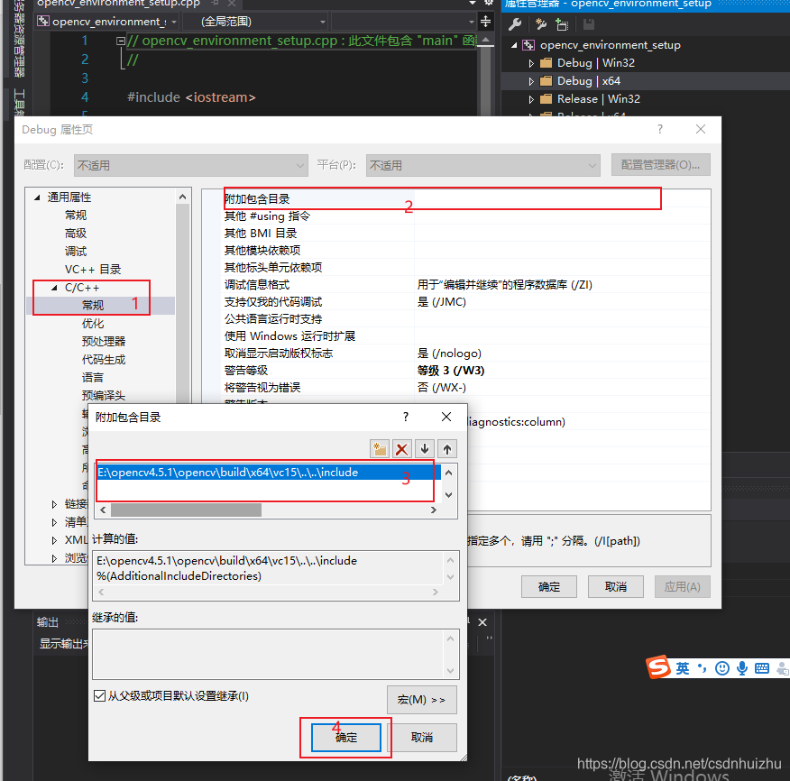Click 取消 in the Debug 属性页 dialog

[616, 587]
